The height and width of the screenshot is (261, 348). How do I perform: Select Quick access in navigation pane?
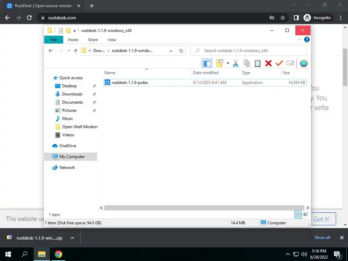tap(71, 78)
